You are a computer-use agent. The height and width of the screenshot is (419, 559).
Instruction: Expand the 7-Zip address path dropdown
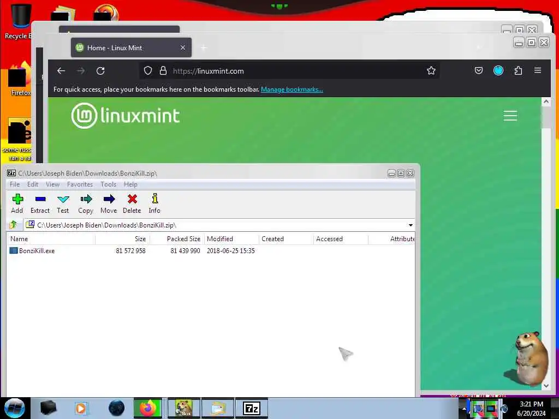[411, 225]
